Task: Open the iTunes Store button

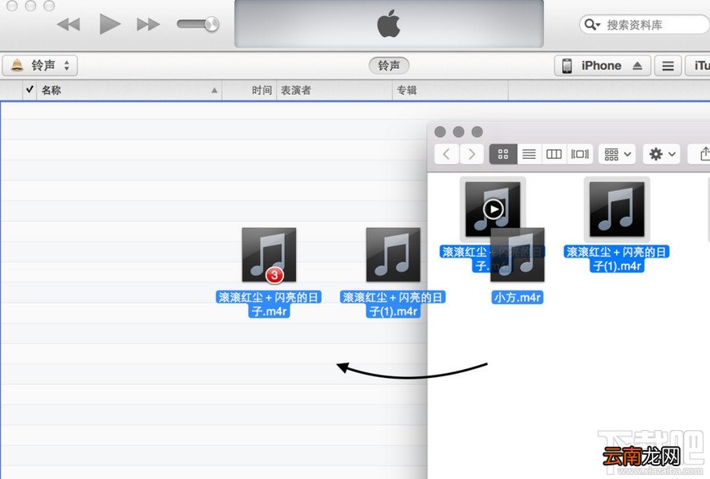Action: pyautogui.click(x=698, y=66)
